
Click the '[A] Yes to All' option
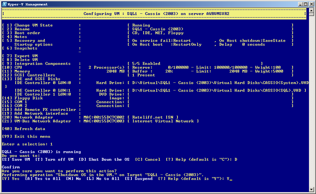pos(43,178)
